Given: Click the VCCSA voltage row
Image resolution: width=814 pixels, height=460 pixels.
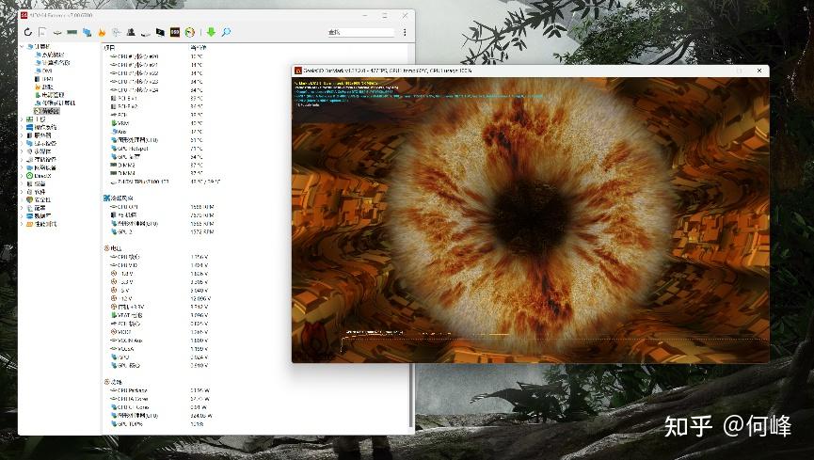Looking at the screenshot, I should tap(159, 349).
